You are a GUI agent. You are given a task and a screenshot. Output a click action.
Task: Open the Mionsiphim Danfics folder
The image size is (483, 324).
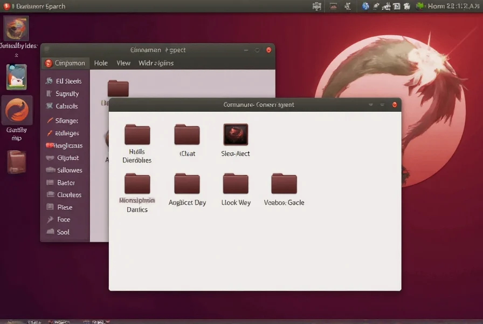pyautogui.click(x=137, y=184)
